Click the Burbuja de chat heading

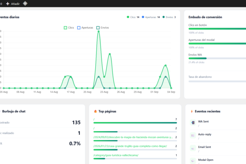coord(14,111)
